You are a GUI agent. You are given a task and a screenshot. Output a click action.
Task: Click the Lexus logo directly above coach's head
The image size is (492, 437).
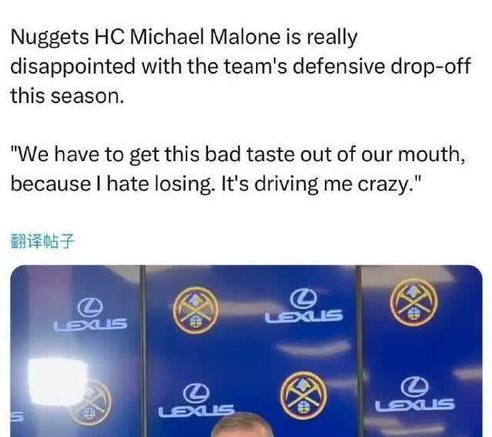pyautogui.click(x=196, y=401)
